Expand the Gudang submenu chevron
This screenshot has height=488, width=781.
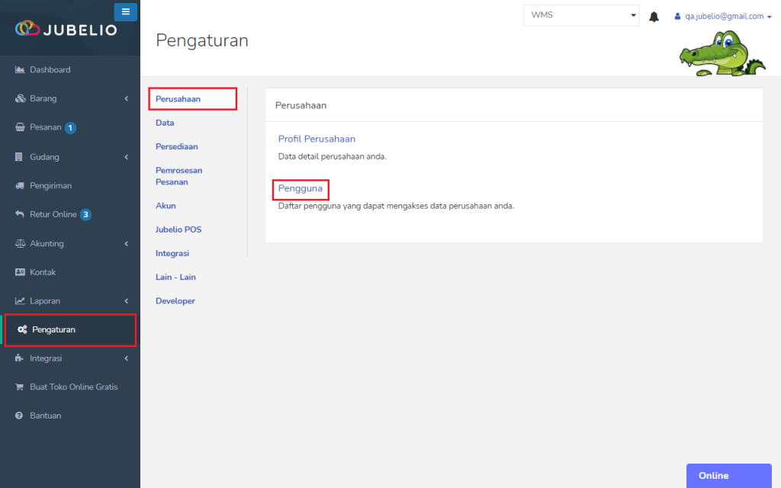[x=127, y=157]
